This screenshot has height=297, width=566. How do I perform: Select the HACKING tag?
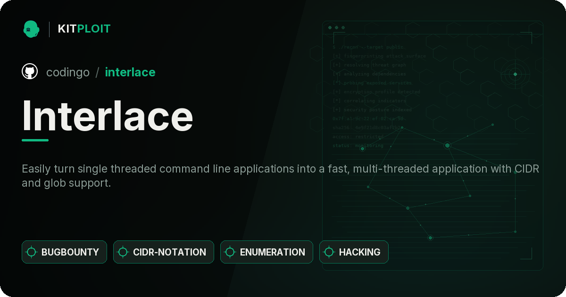[354, 252]
